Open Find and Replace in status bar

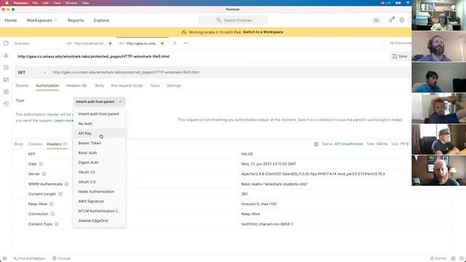(x=29, y=258)
